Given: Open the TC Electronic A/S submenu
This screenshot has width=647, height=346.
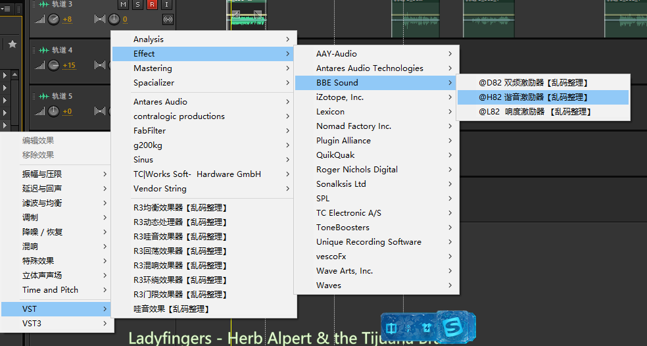Looking at the screenshot, I should coord(375,213).
